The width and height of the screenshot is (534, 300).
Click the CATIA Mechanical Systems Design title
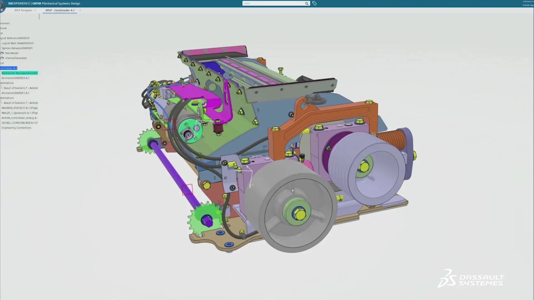pyautogui.click(x=56, y=3)
